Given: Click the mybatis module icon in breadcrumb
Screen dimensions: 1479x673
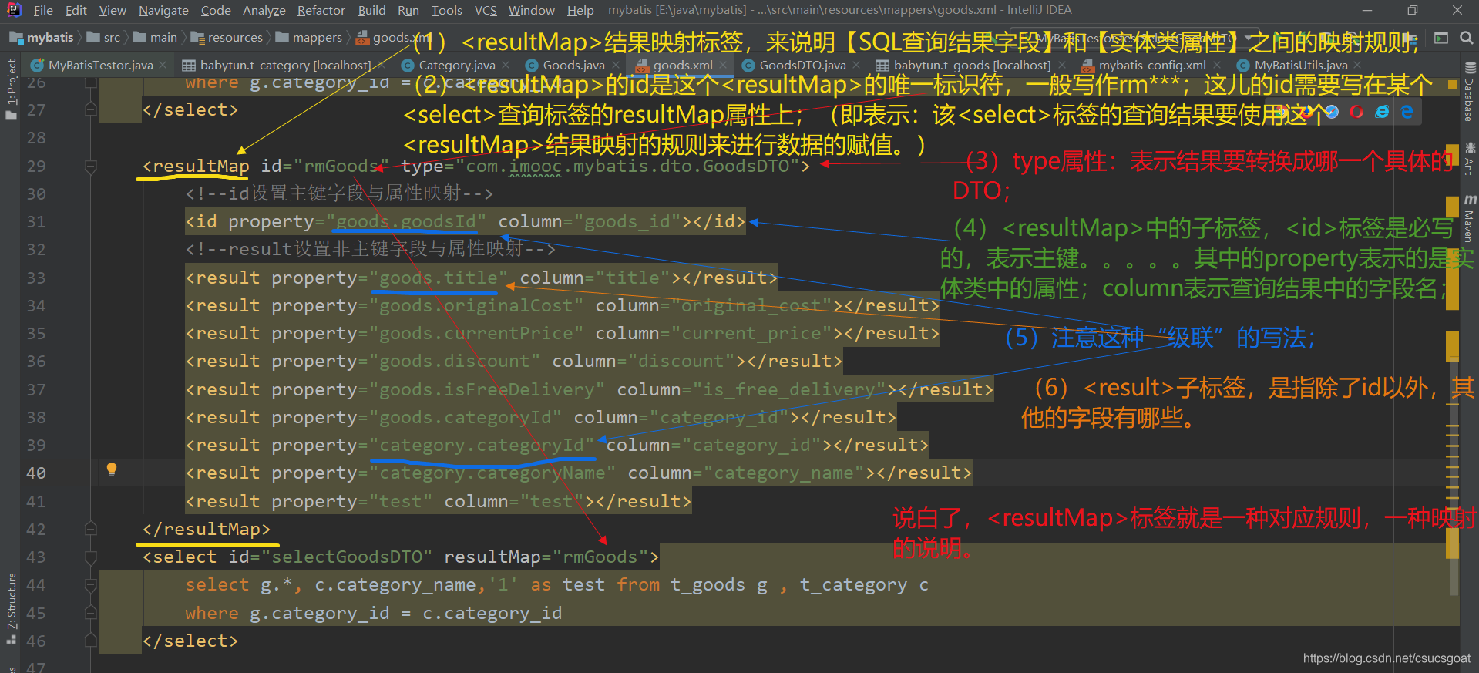Looking at the screenshot, I should (x=15, y=38).
